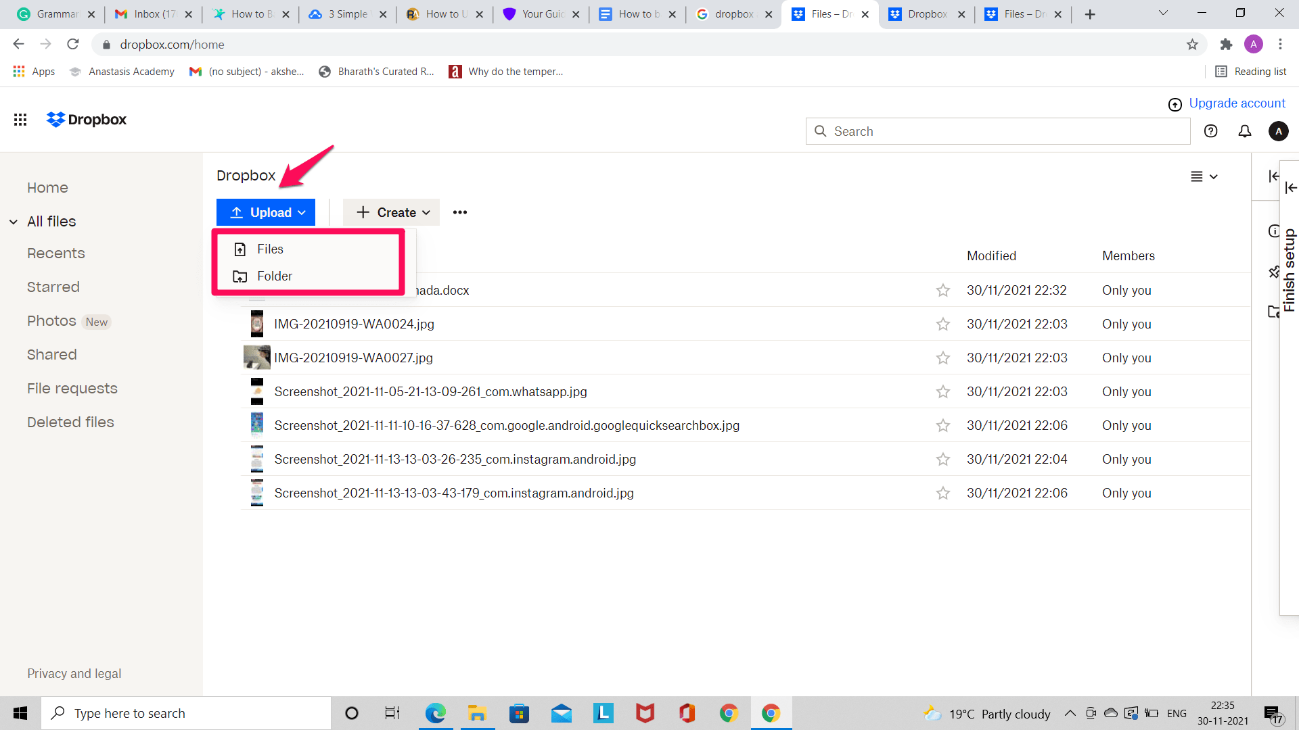The width and height of the screenshot is (1299, 730).
Task: Toggle star on IMG-20210919-WA0024.jpg
Action: [x=943, y=324]
